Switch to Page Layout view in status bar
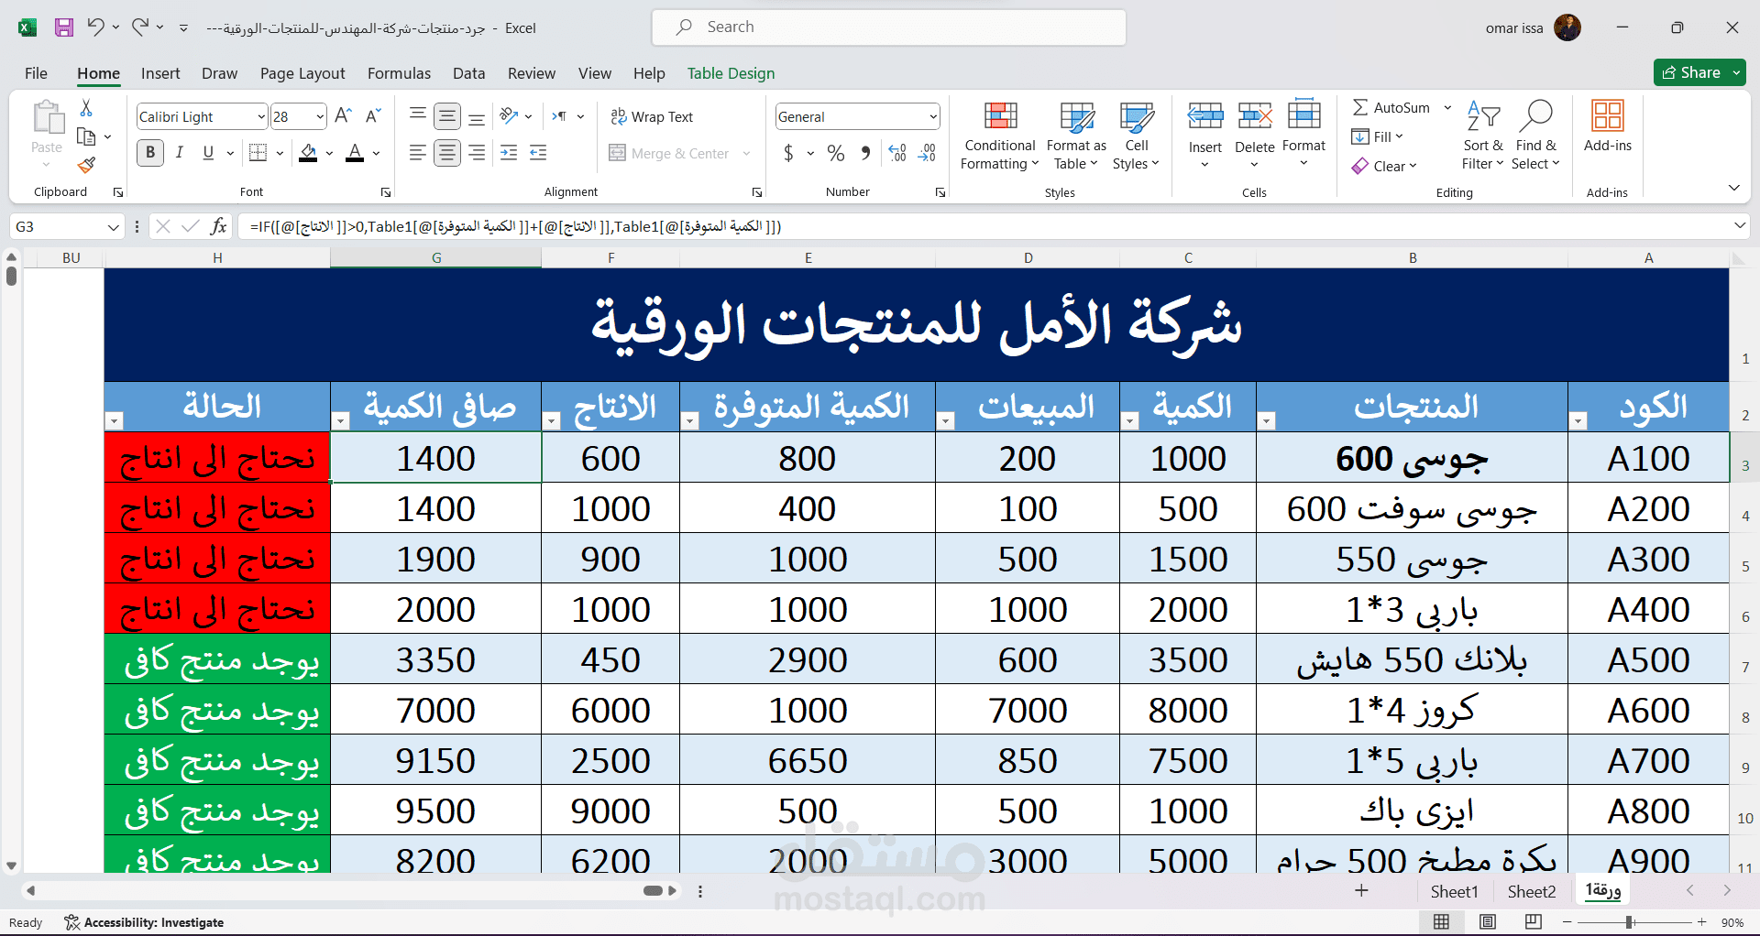Viewport: 1760px width, 936px height. pos(1488,922)
